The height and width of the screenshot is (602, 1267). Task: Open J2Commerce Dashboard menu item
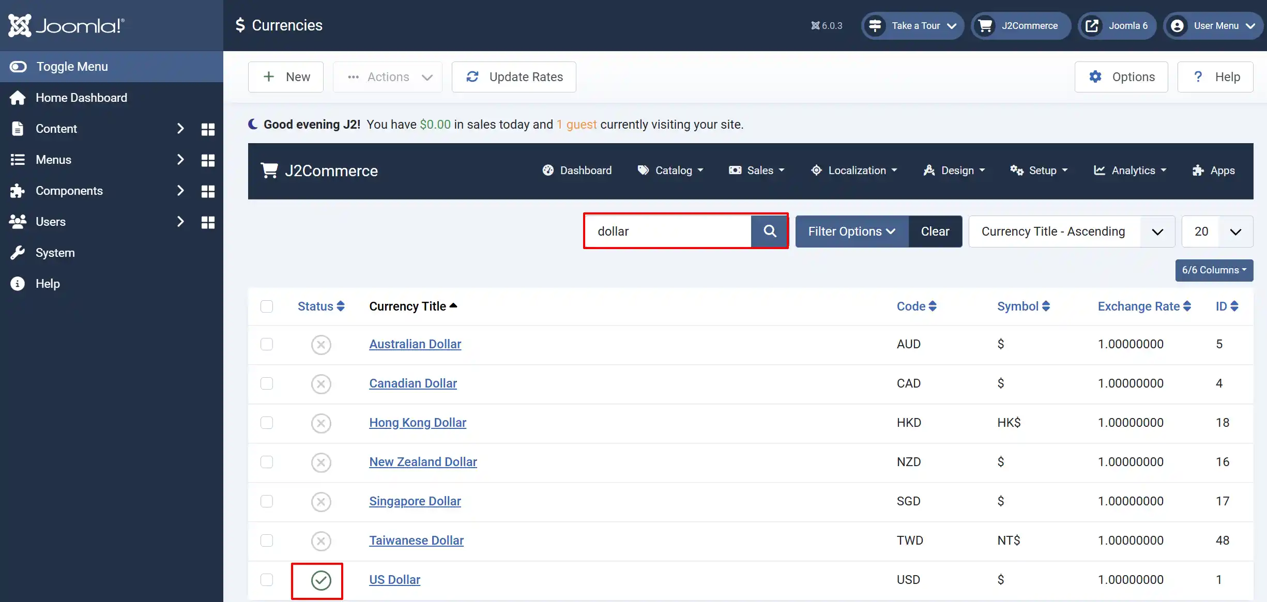(x=577, y=171)
